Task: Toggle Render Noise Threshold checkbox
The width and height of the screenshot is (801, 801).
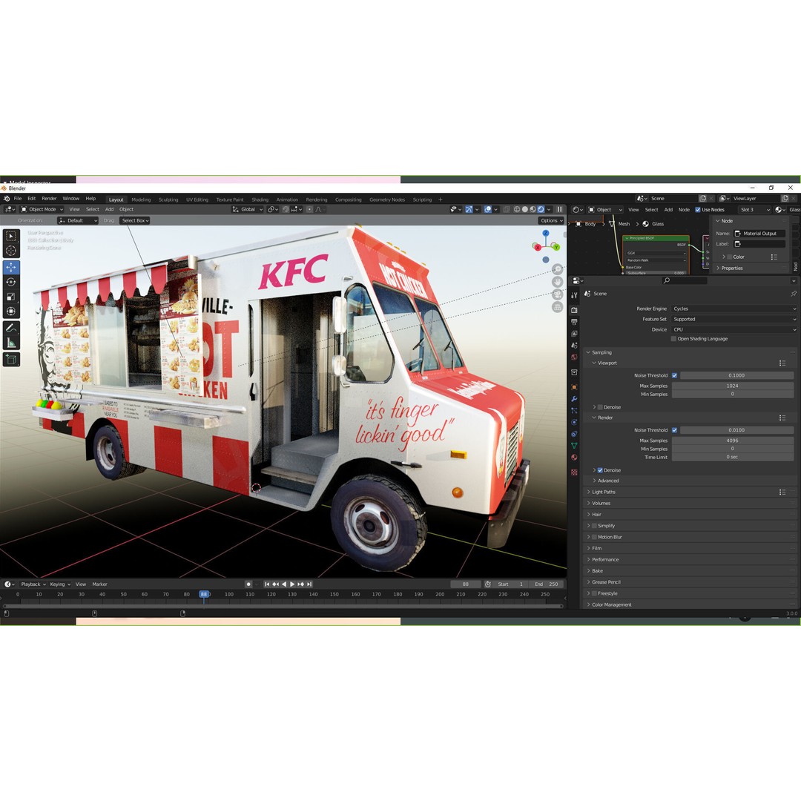Action: [x=674, y=430]
